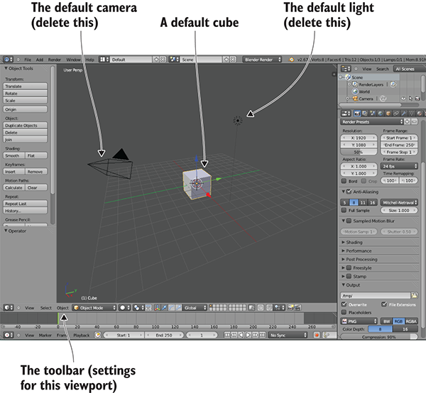Enable the Placeholders checkbox
The height and width of the screenshot is (393, 426).
click(344, 312)
